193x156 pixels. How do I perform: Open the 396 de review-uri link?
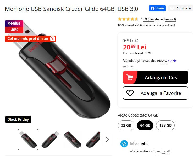(x=162, y=19)
